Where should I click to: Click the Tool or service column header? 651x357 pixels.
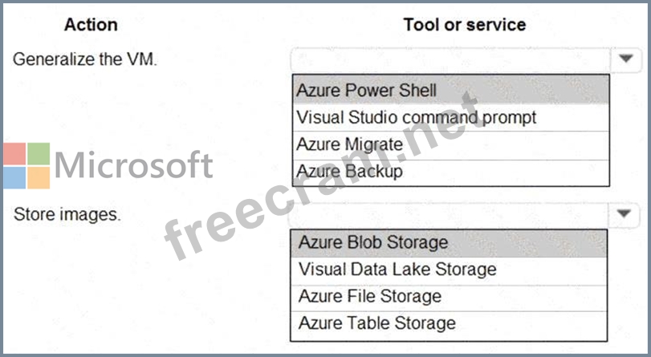click(465, 25)
